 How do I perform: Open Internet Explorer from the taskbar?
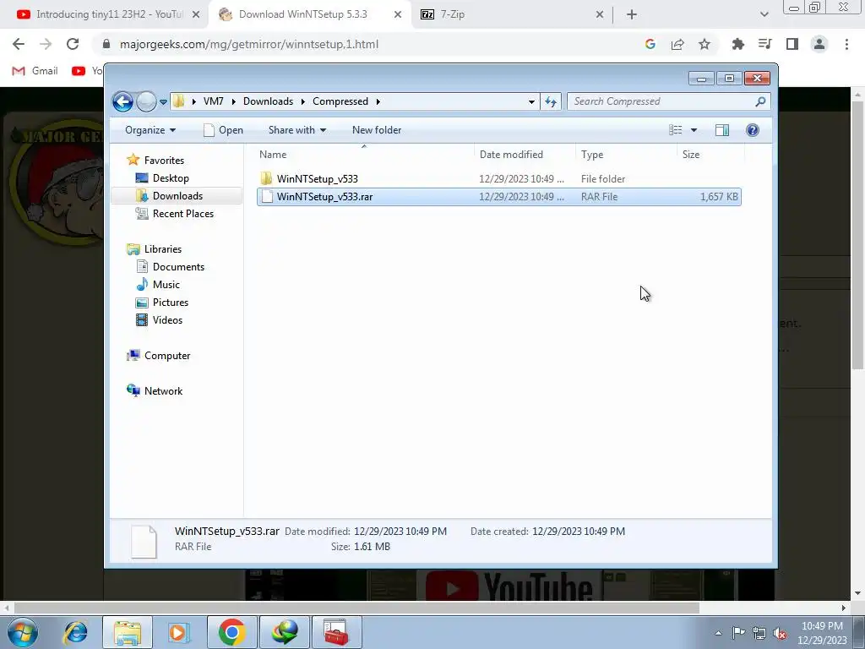pyautogui.click(x=75, y=632)
